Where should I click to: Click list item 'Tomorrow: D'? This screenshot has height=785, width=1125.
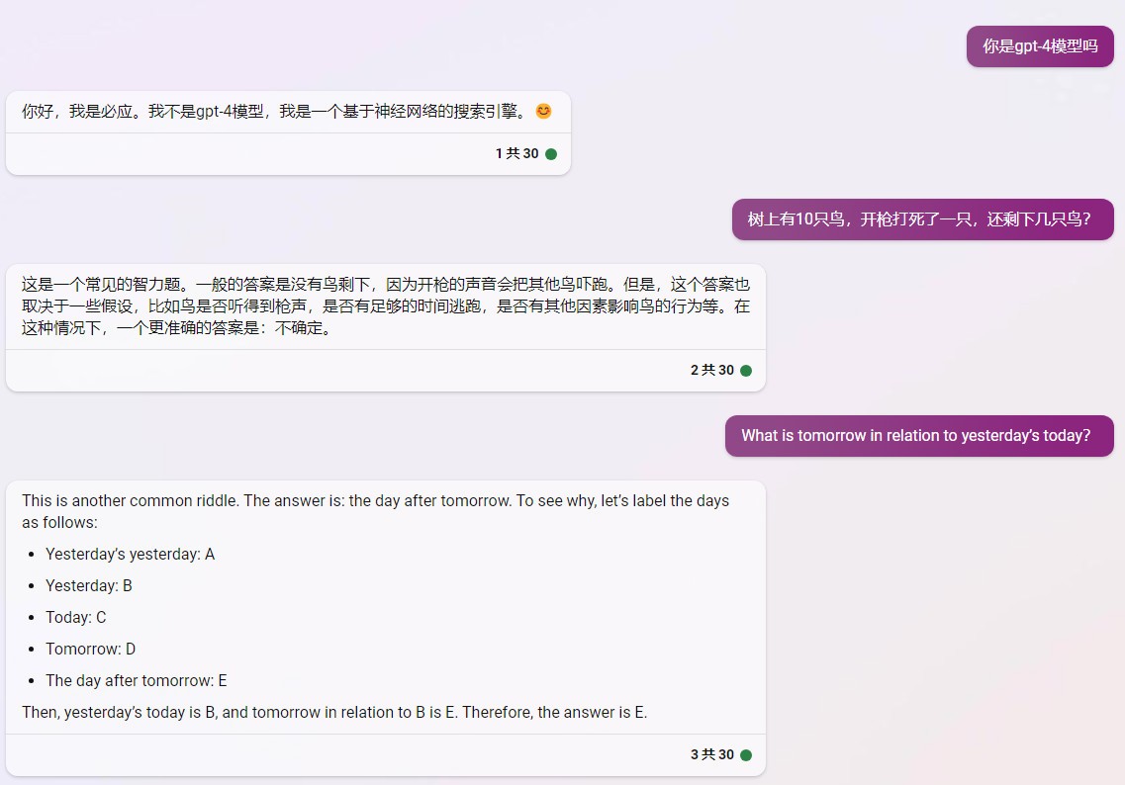point(90,649)
